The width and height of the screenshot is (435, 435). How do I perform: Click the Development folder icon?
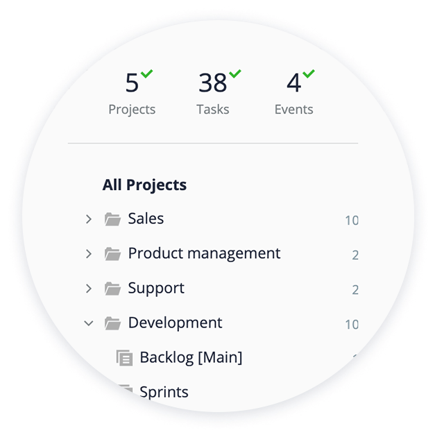click(x=112, y=323)
